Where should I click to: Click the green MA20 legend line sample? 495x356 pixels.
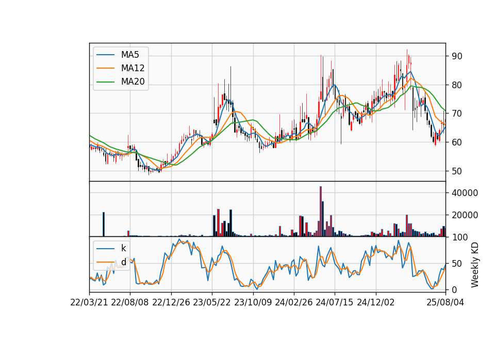tap(105, 82)
